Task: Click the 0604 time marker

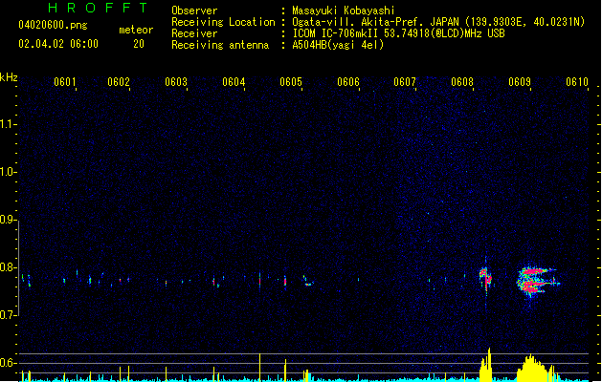Action: click(234, 82)
